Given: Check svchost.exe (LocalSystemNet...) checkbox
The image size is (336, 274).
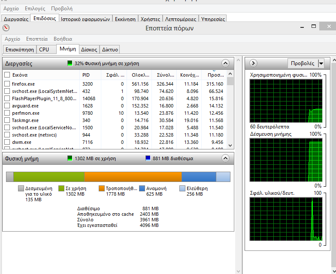Looking at the screenshot, I should point(7,91).
